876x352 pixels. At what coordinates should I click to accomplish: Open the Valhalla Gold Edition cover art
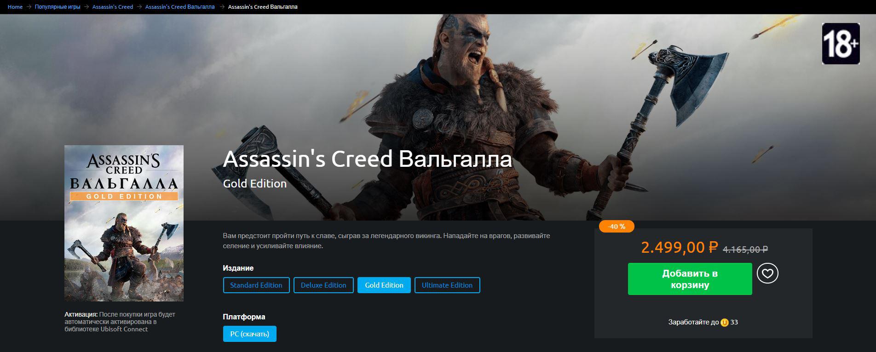pos(124,223)
